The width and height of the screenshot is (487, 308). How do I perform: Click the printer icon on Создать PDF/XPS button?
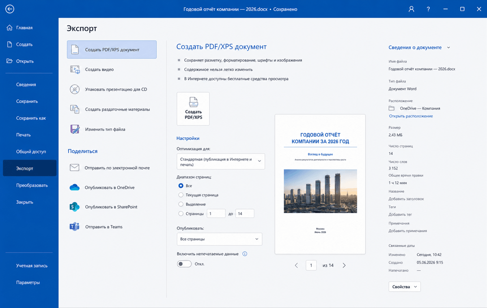click(x=193, y=102)
